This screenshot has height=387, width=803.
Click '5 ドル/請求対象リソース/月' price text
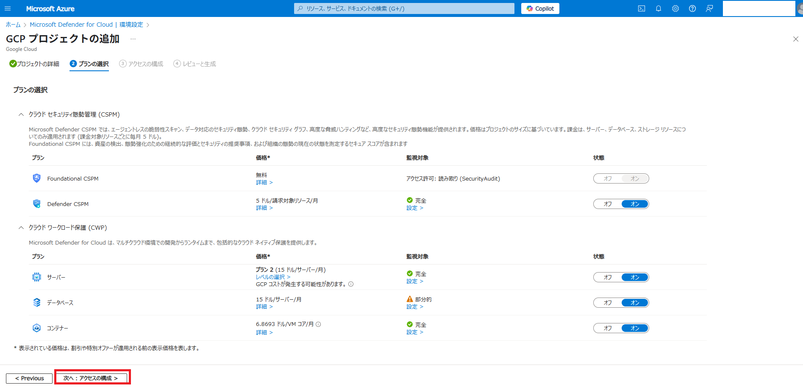(287, 200)
